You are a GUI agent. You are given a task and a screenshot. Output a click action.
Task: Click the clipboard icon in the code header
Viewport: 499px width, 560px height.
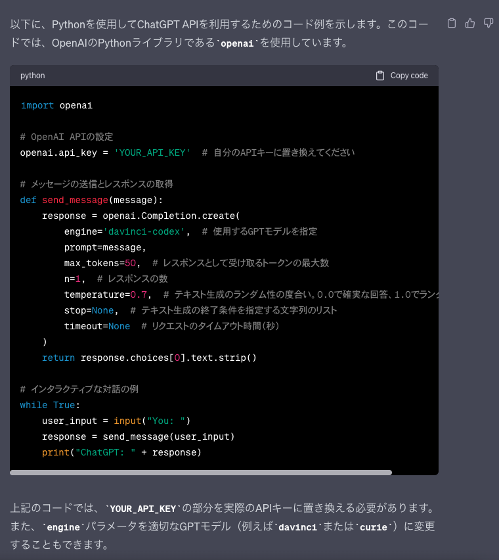(x=380, y=76)
